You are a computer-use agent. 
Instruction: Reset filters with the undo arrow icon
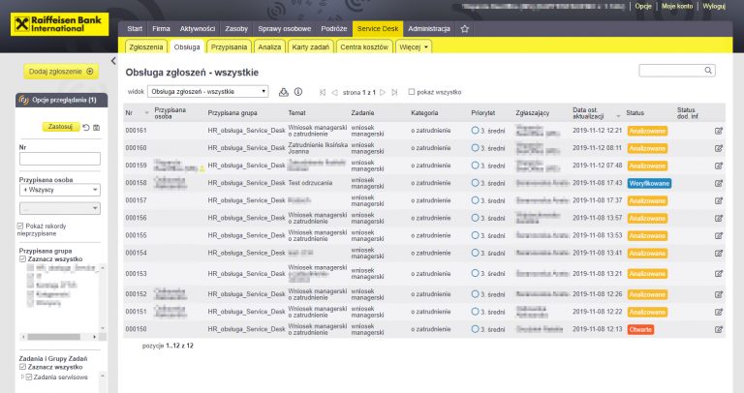(86, 127)
